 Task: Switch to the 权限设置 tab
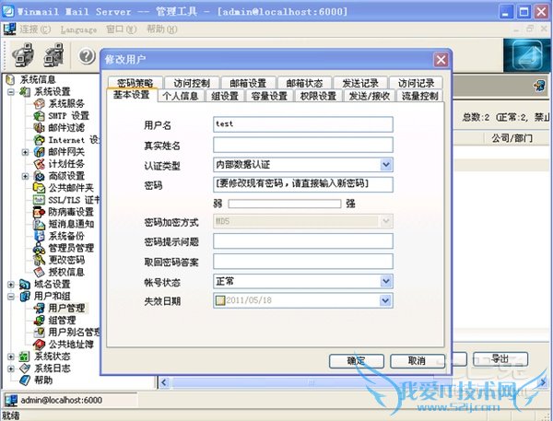318,96
